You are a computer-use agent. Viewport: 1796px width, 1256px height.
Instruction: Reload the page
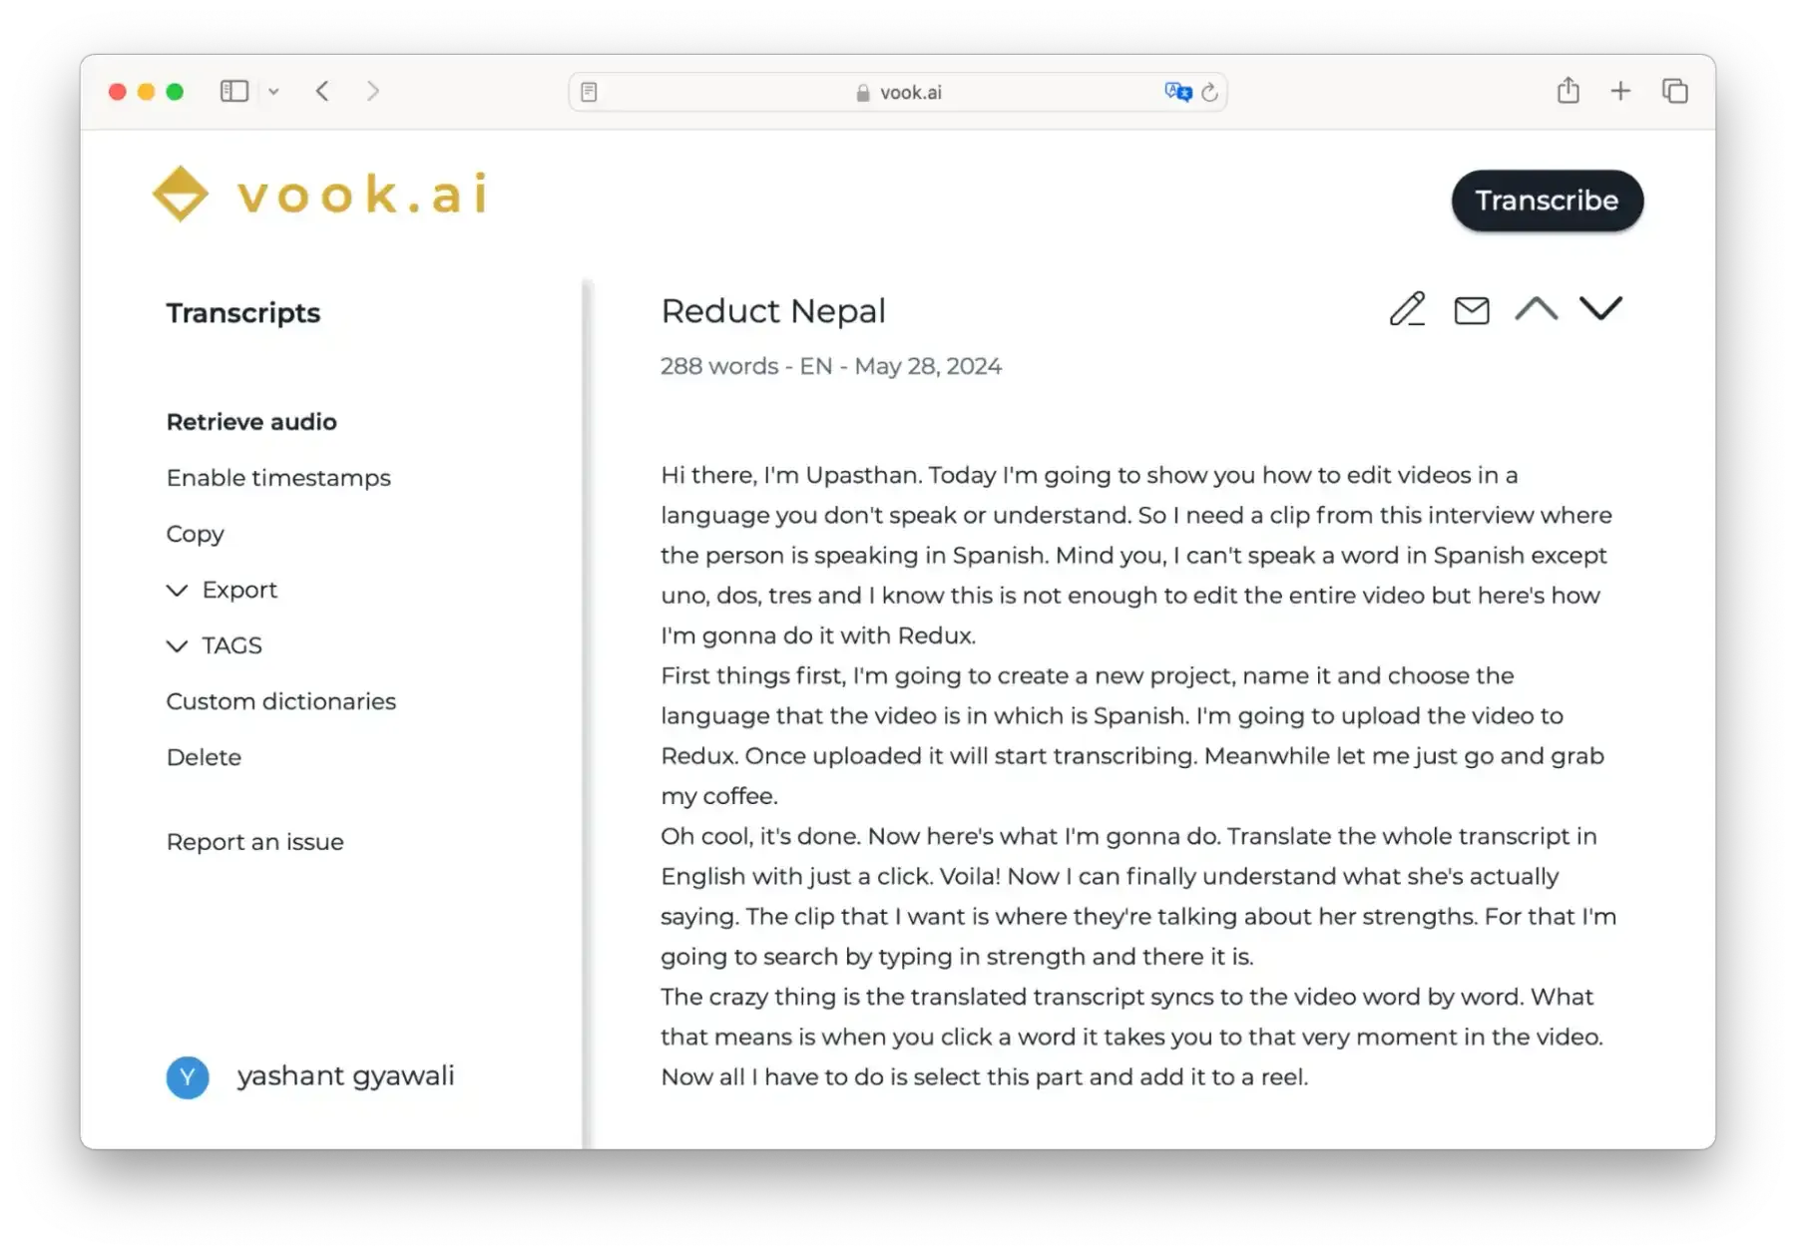click(x=1209, y=92)
